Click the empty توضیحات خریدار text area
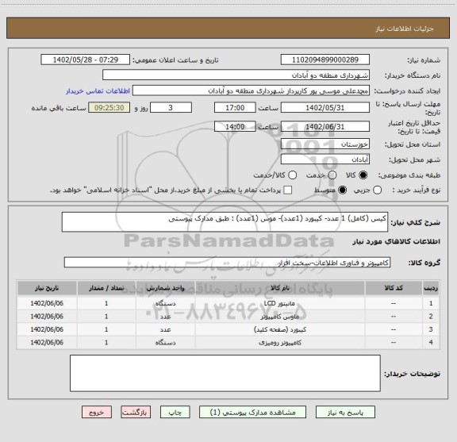This screenshot has width=457, height=442. pos(225,373)
